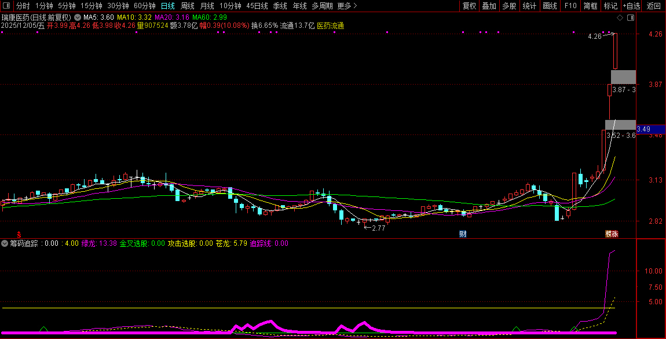
Task: Click the 瑞康医药(日线.前复权) title text
Action: 36,17
